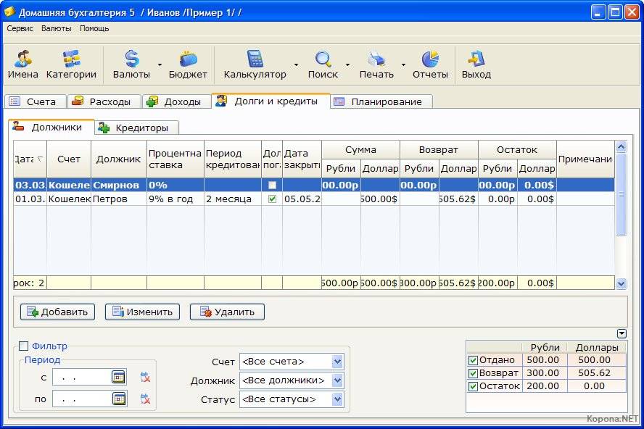This screenshot has height=429, width=644.
Task: Open the Бюджет wallet toolbar icon
Action: [188, 65]
